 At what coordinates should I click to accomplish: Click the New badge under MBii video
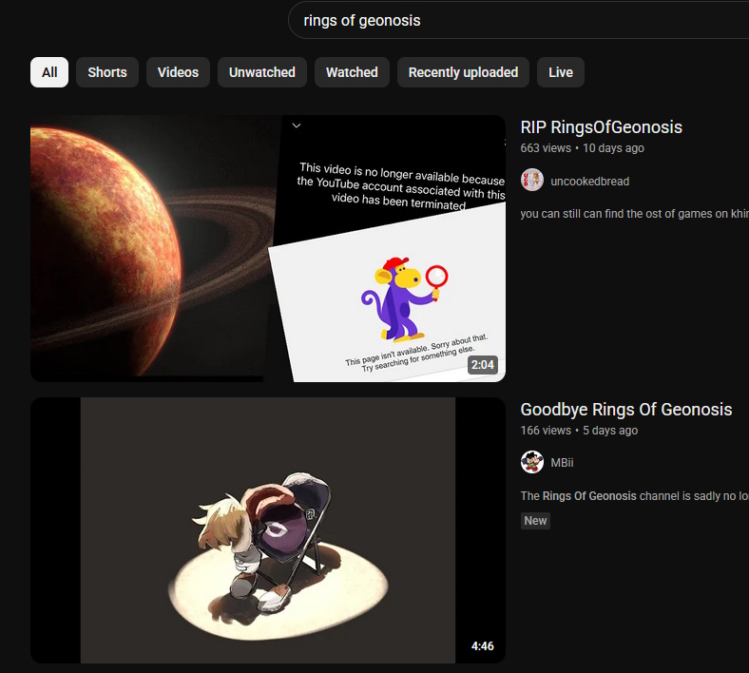click(x=535, y=521)
